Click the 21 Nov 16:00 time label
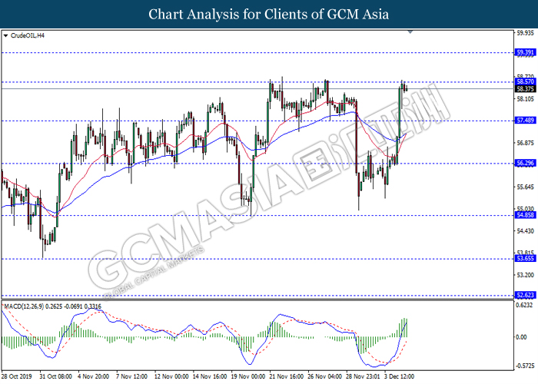Screen dimensions: 538x384 tap(287, 376)
